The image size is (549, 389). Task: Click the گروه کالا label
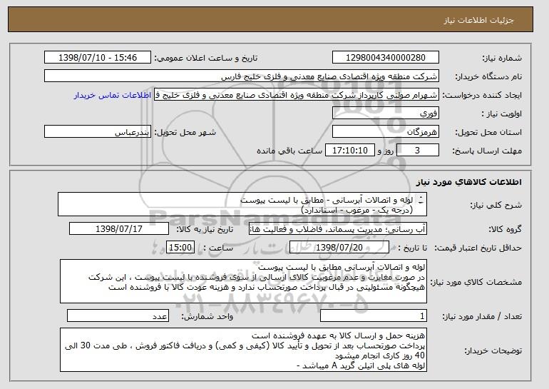pyautogui.click(x=506, y=230)
